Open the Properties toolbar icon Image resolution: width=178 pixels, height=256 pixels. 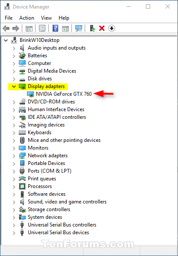point(42,28)
